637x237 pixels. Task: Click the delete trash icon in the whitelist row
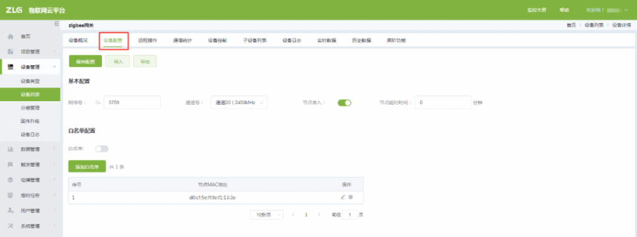coord(351,197)
